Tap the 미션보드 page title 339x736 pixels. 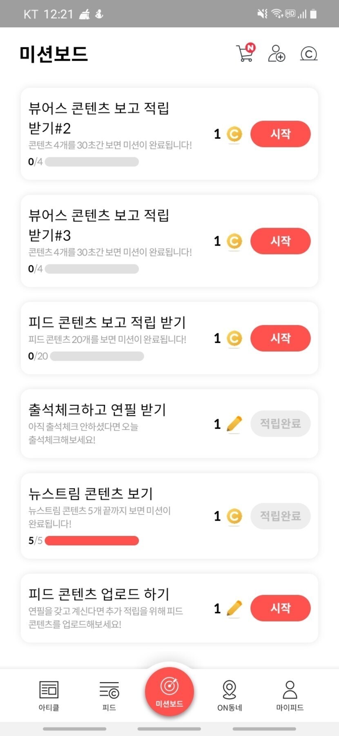coord(54,54)
